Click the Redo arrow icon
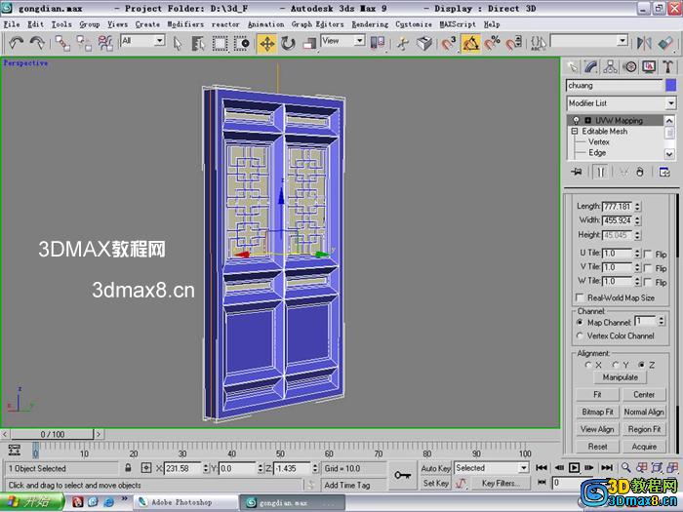Screen dimensions: 683x512 tap(37, 43)
